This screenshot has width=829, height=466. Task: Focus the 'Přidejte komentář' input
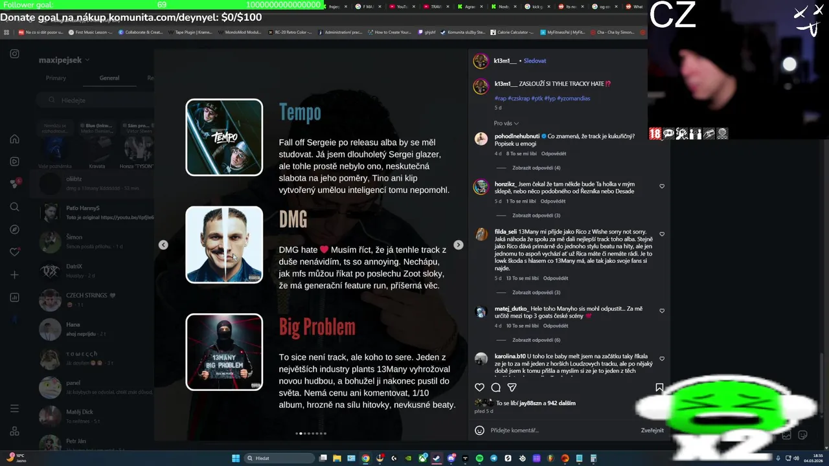pos(562,430)
